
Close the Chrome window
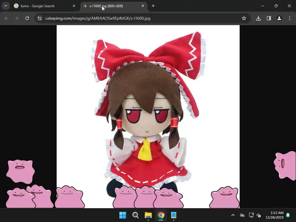tap(289, 6)
